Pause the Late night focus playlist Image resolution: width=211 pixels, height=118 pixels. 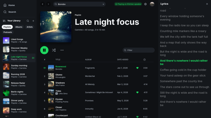[44, 50]
